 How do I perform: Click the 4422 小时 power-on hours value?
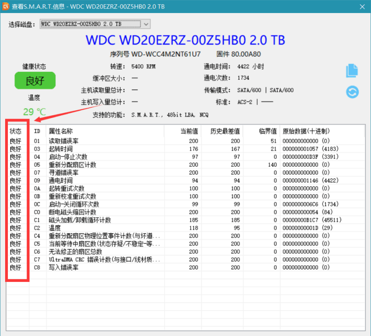tap(251, 66)
